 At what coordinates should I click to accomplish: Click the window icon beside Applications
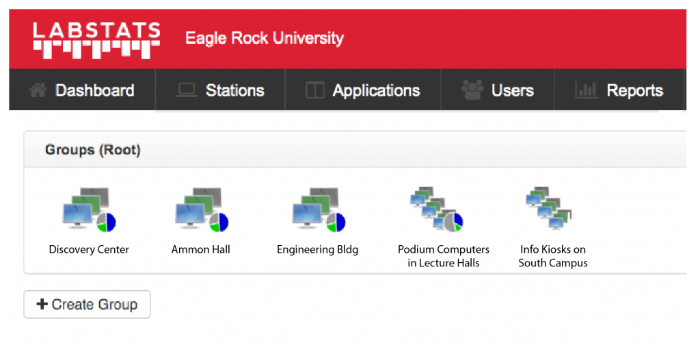[314, 90]
